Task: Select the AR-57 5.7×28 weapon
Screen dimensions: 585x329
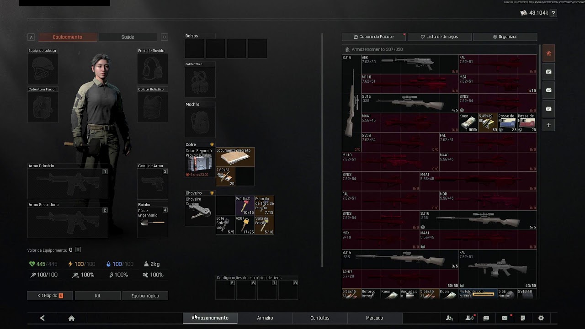Action: tap(400, 279)
